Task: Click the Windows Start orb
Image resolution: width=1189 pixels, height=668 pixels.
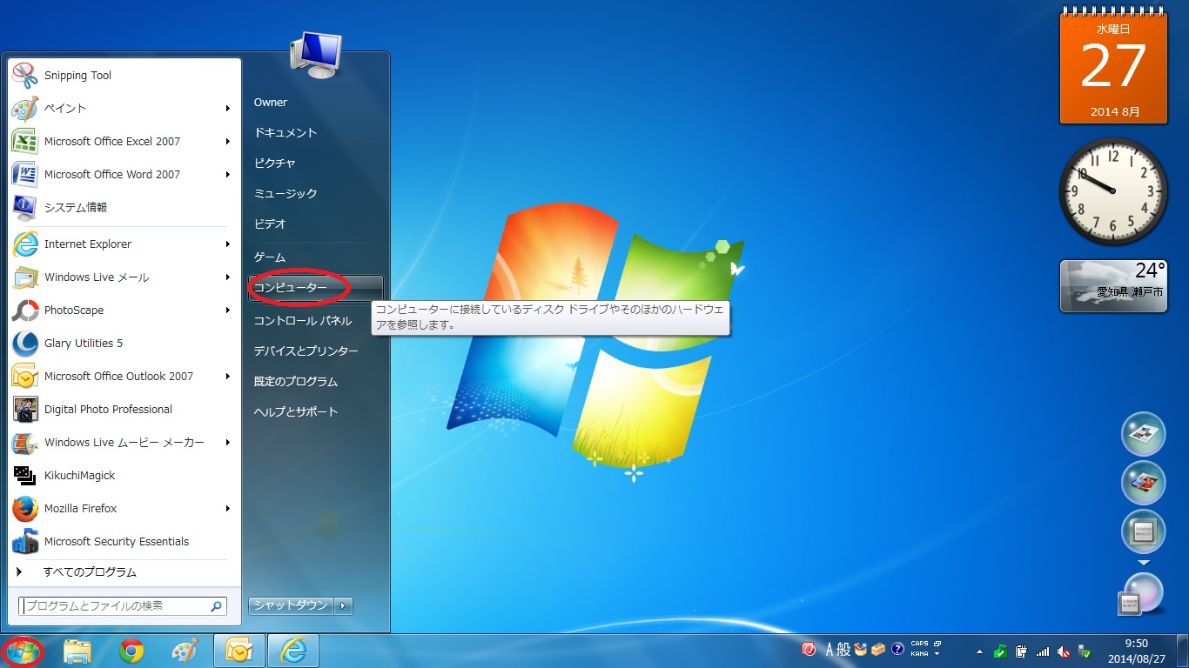Action: (x=23, y=651)
